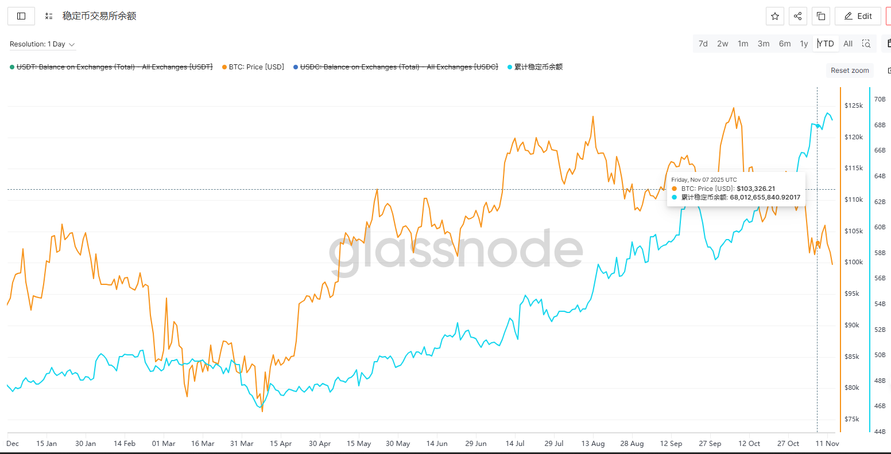Switch to the 1y time range

click(804, 44)
